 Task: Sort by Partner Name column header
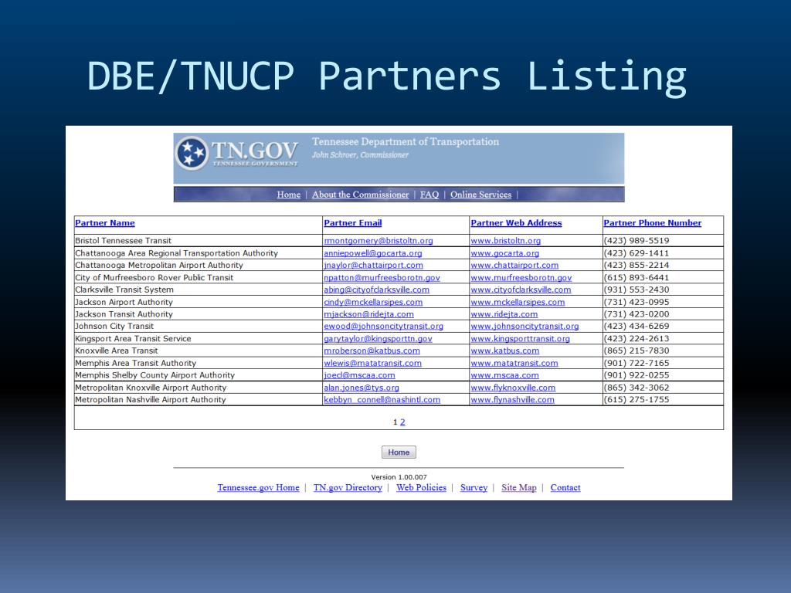pyautogui.click(x=105, y=223)
